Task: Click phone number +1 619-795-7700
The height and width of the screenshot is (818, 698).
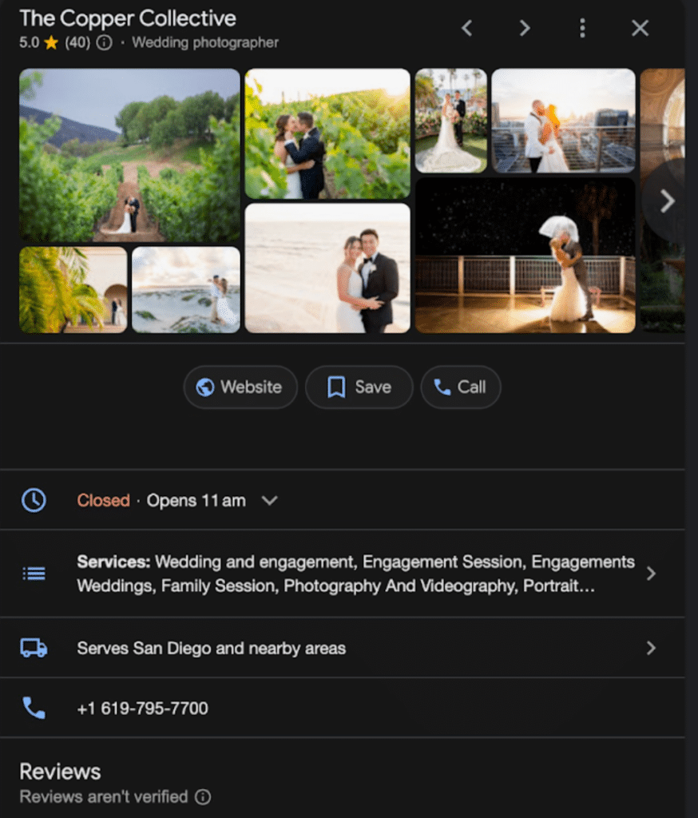Action: click(x=142, y=709)
